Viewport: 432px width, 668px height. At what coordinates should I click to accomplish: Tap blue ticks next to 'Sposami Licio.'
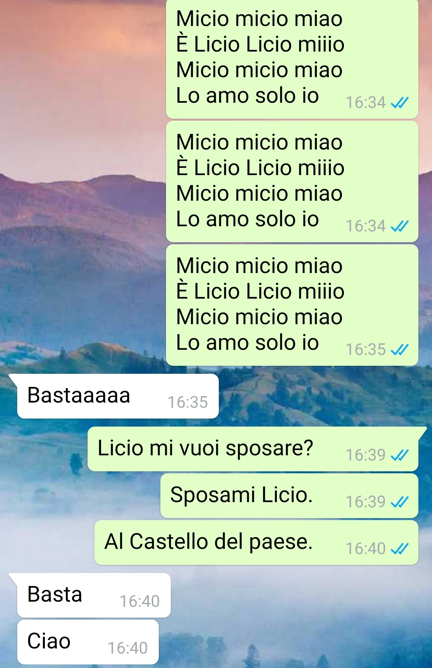[400, 502]
